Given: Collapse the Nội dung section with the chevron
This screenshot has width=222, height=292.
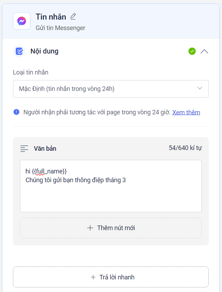Looking at the screenshot, I should [x=205, y=51].
